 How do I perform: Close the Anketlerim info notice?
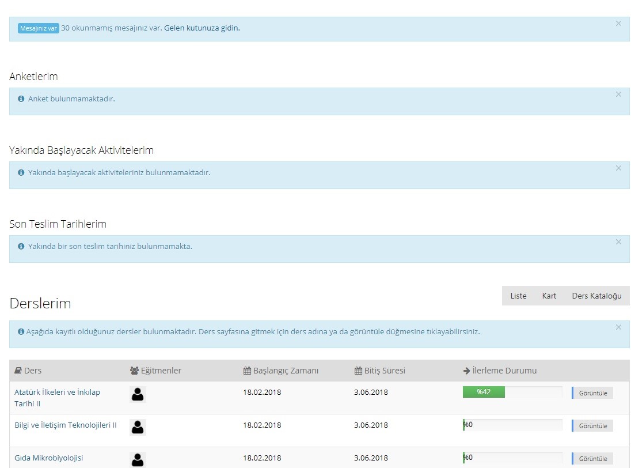pyautogui.click(x=618, y=95)
